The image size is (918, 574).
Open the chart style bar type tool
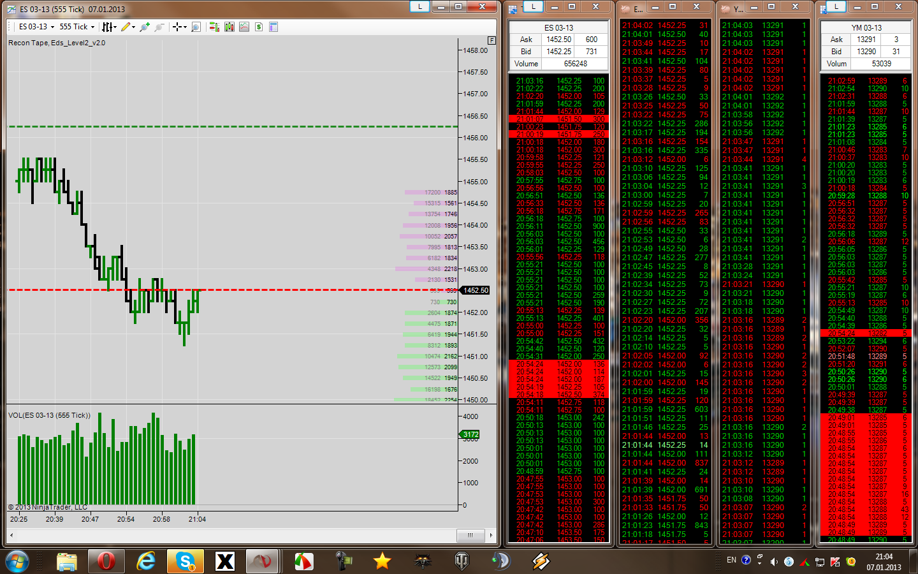(107, 27)
